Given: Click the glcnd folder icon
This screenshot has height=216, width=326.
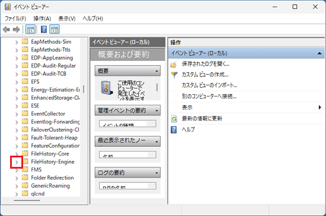Looking at the screenshot, I should click(x=25, y=194).
